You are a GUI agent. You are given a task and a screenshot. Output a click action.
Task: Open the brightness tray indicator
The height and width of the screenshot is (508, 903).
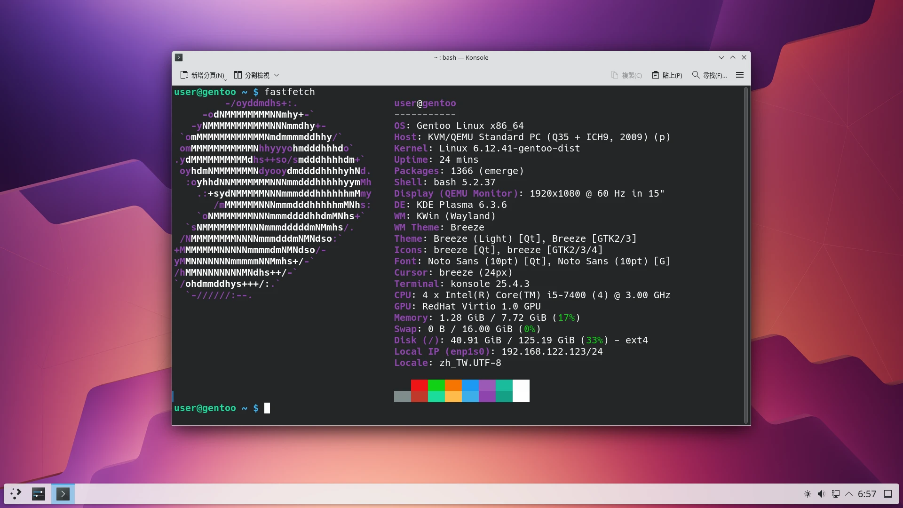tap(808, 494)
